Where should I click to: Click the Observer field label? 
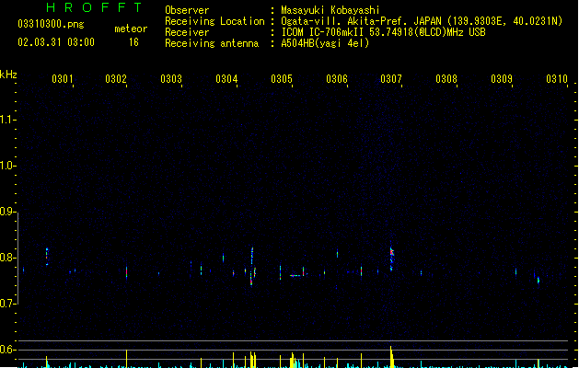tap(187, 10)
